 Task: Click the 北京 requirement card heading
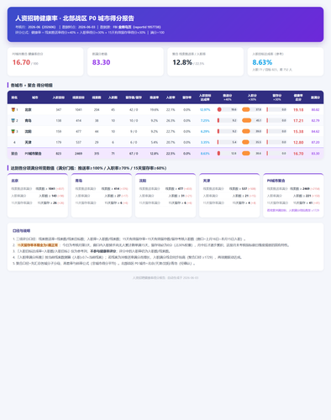click(15, 181)
